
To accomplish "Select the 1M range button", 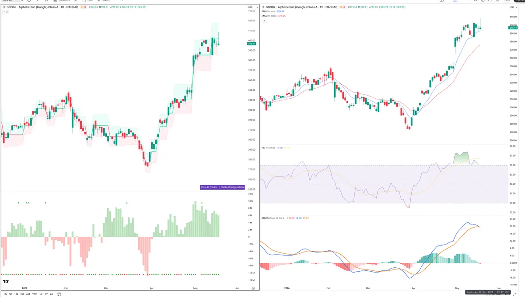I will [x=16, y=294].
